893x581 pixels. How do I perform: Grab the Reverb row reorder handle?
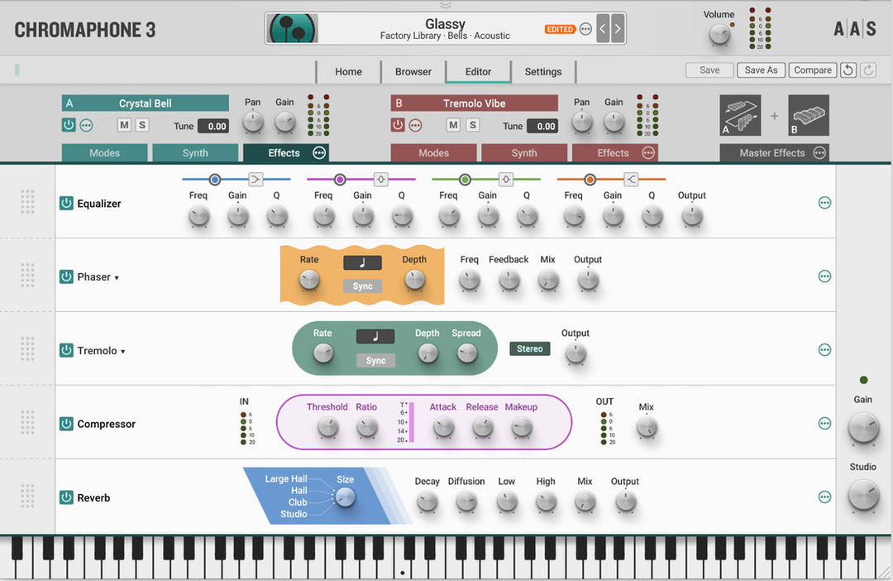click(27, 496)
